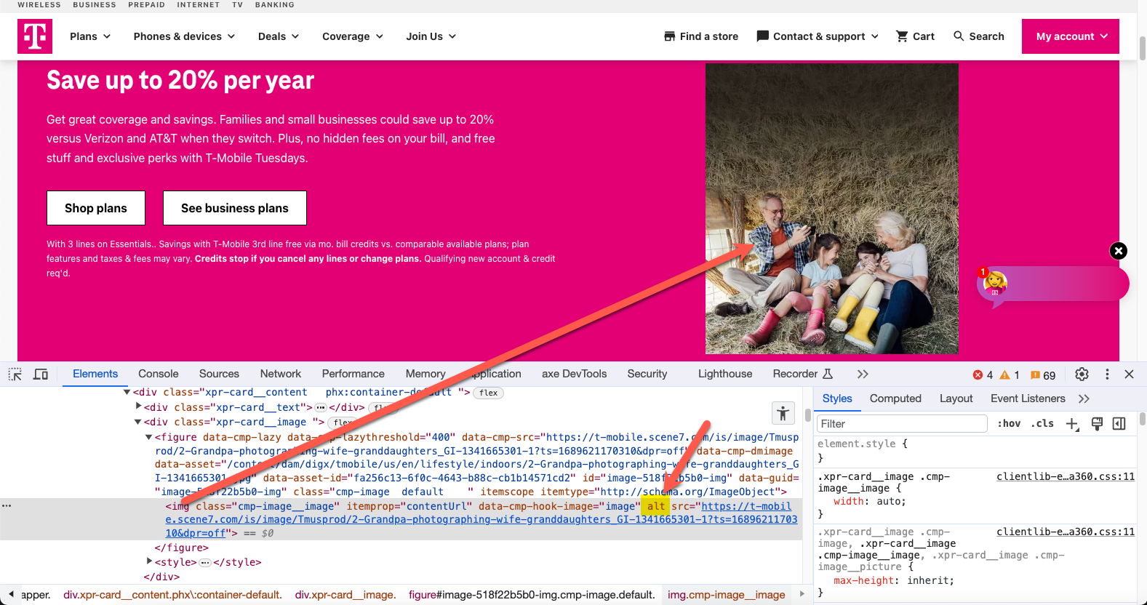Switch to the Elements tab

[95, 374]
